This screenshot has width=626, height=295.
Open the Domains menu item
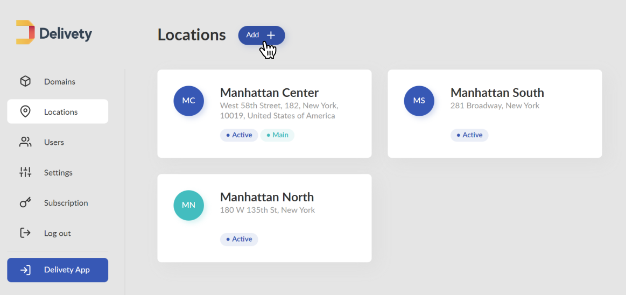coord(58,81)
